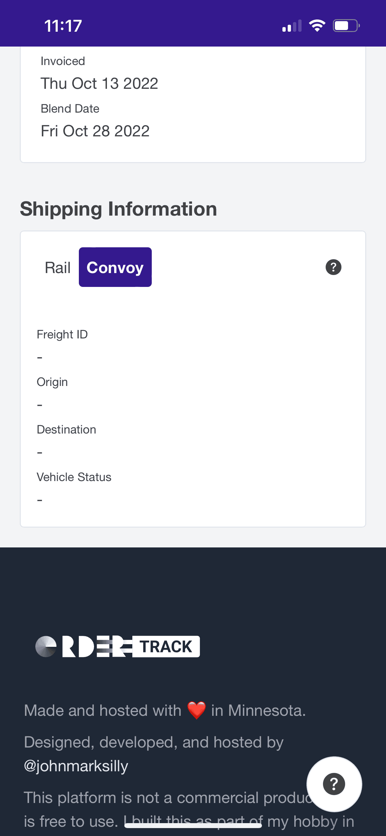Click the Vehicle Status label

coord(74,477)
